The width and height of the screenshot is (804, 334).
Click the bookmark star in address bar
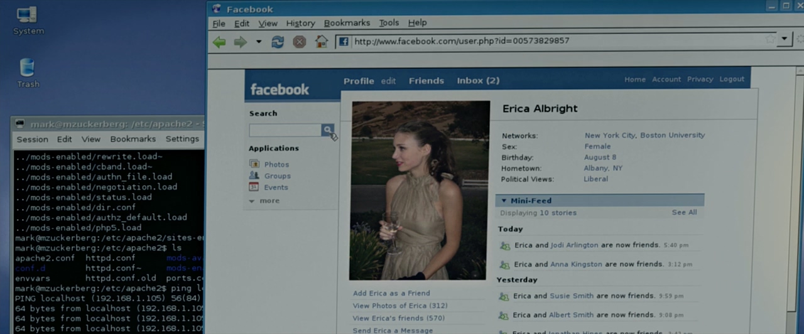click(770, 40)
